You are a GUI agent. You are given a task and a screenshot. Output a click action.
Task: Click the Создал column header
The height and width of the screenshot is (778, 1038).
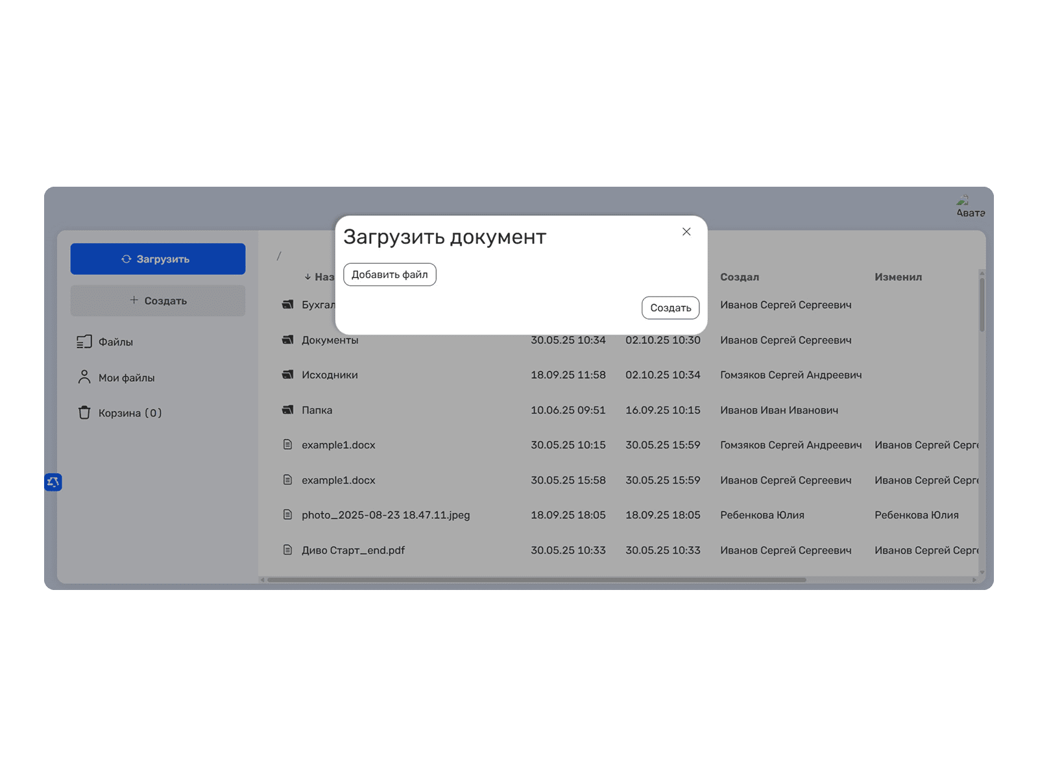pos(739,277)
